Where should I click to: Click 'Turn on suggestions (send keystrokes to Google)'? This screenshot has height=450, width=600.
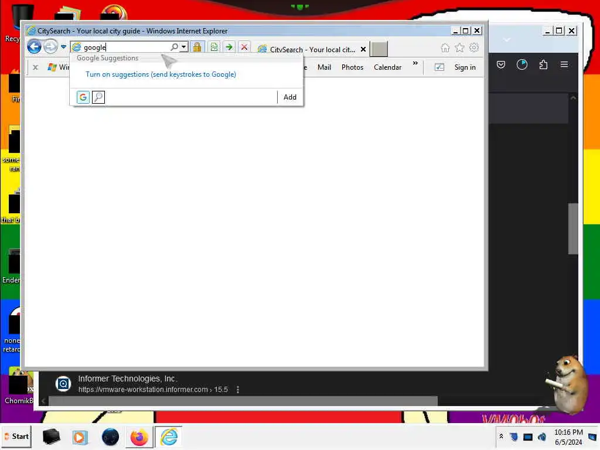coord(161,74)
